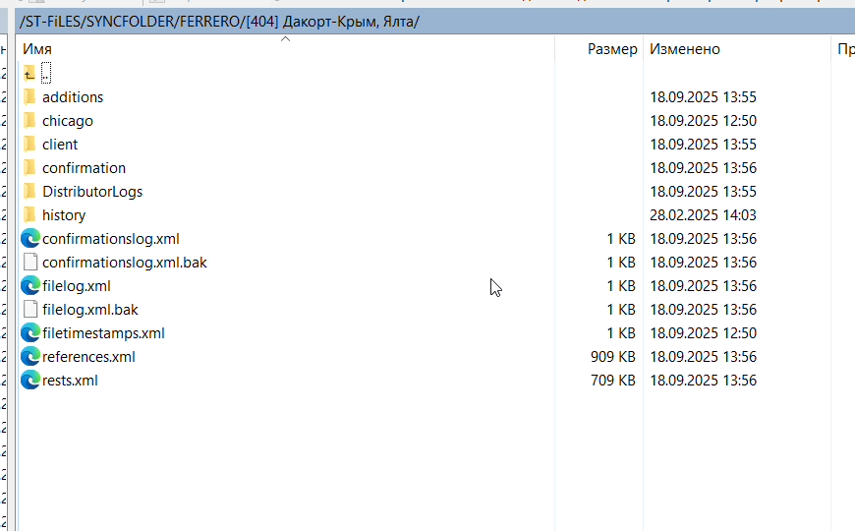The height and width of the screenshot is (531, 855).
Task: Select the client folder icon
Action: tap(29, 145)
